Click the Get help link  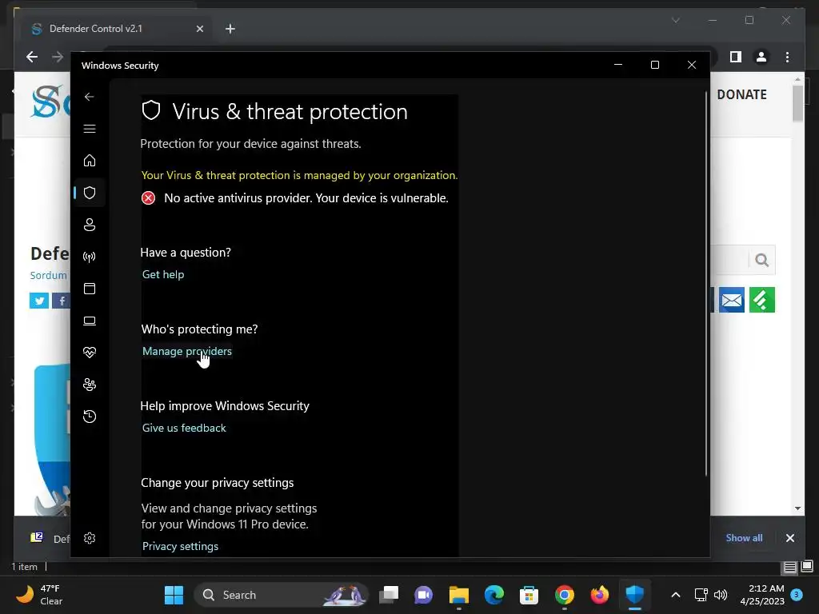tap(163, 275)
